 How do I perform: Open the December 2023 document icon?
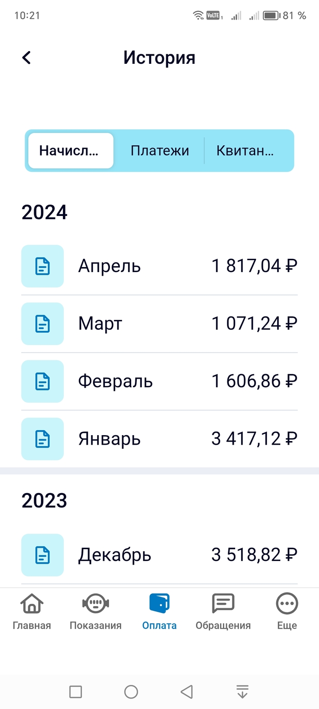point(42,555)
